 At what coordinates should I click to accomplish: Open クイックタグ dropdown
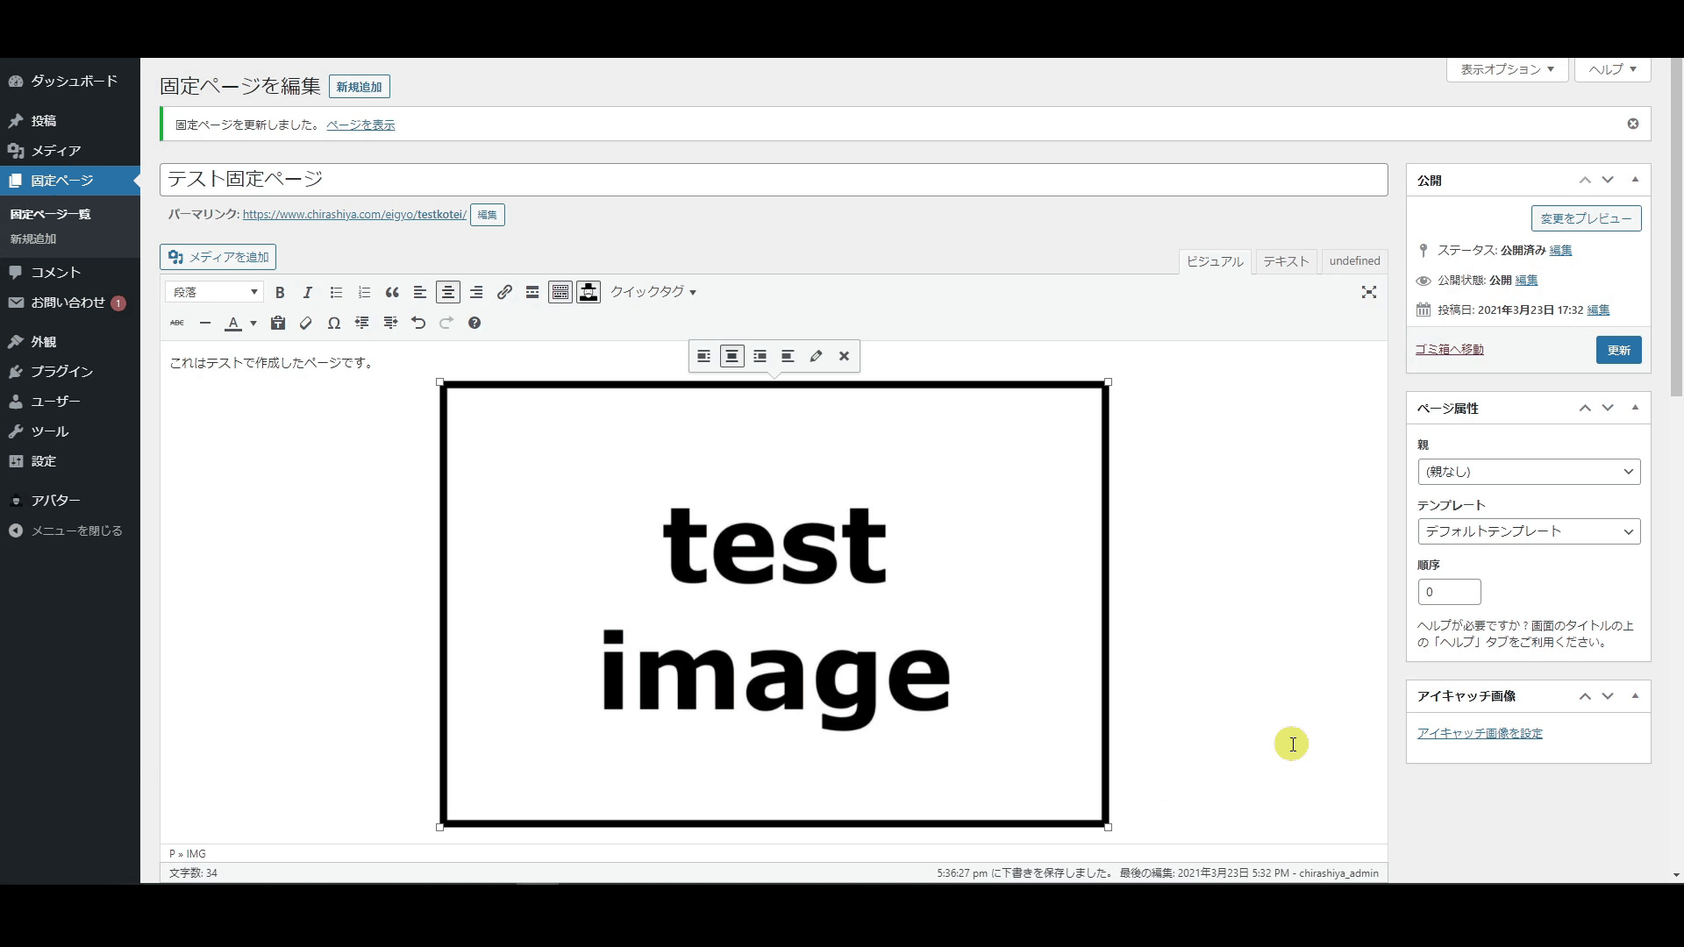pos(653,292)
